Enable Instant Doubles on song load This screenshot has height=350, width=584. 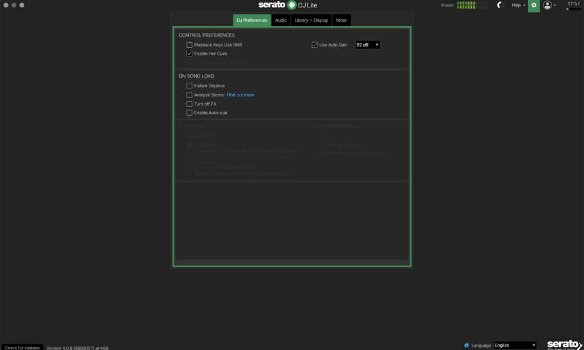click(x=189, y=86)
